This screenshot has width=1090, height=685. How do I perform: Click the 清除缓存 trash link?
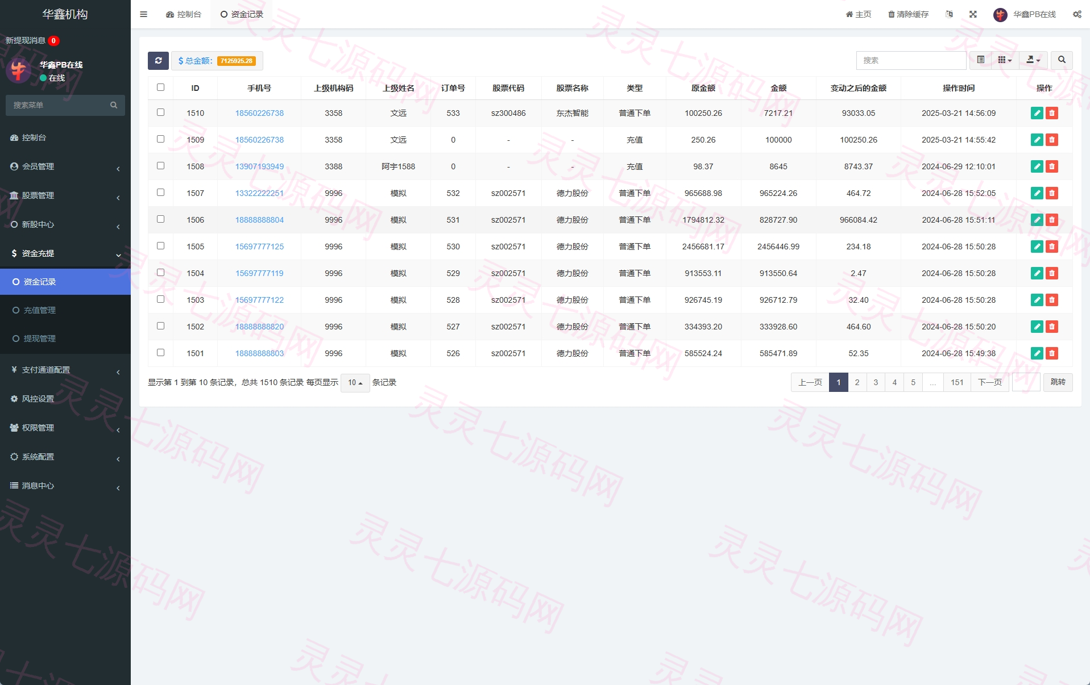pos(908,14)
